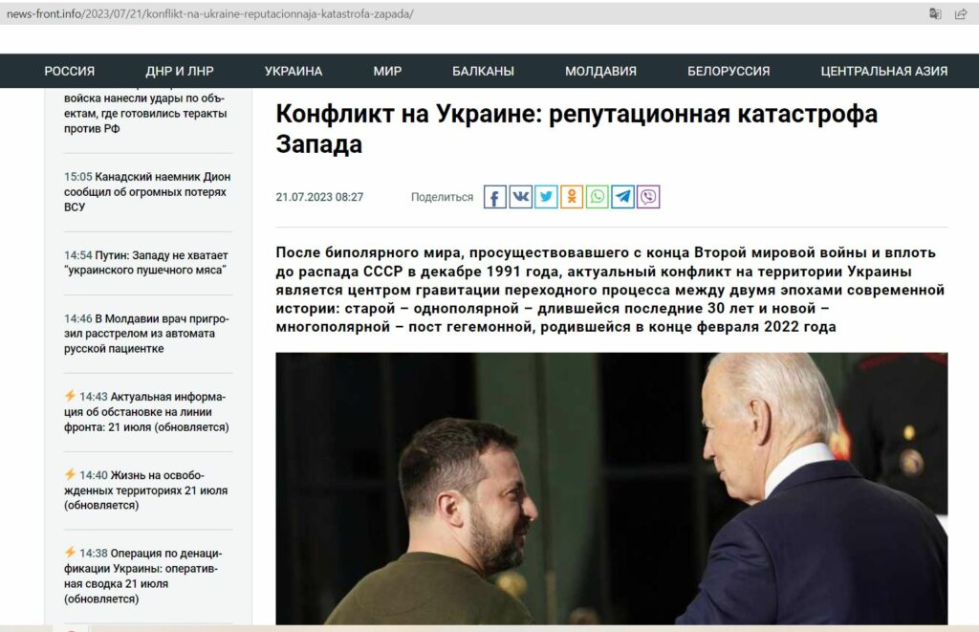The width and height of the screenshot is (979, 632).
Task: Share article on Twitter icon
Action: pos(546,197)
